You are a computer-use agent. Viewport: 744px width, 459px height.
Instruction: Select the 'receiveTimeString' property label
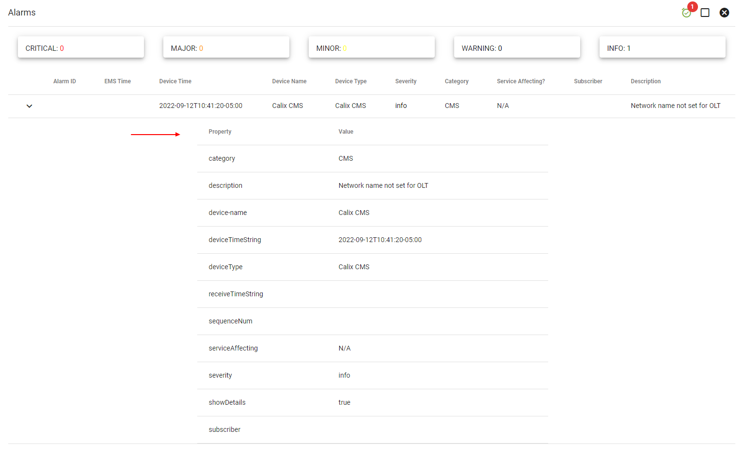click(236, 294)
